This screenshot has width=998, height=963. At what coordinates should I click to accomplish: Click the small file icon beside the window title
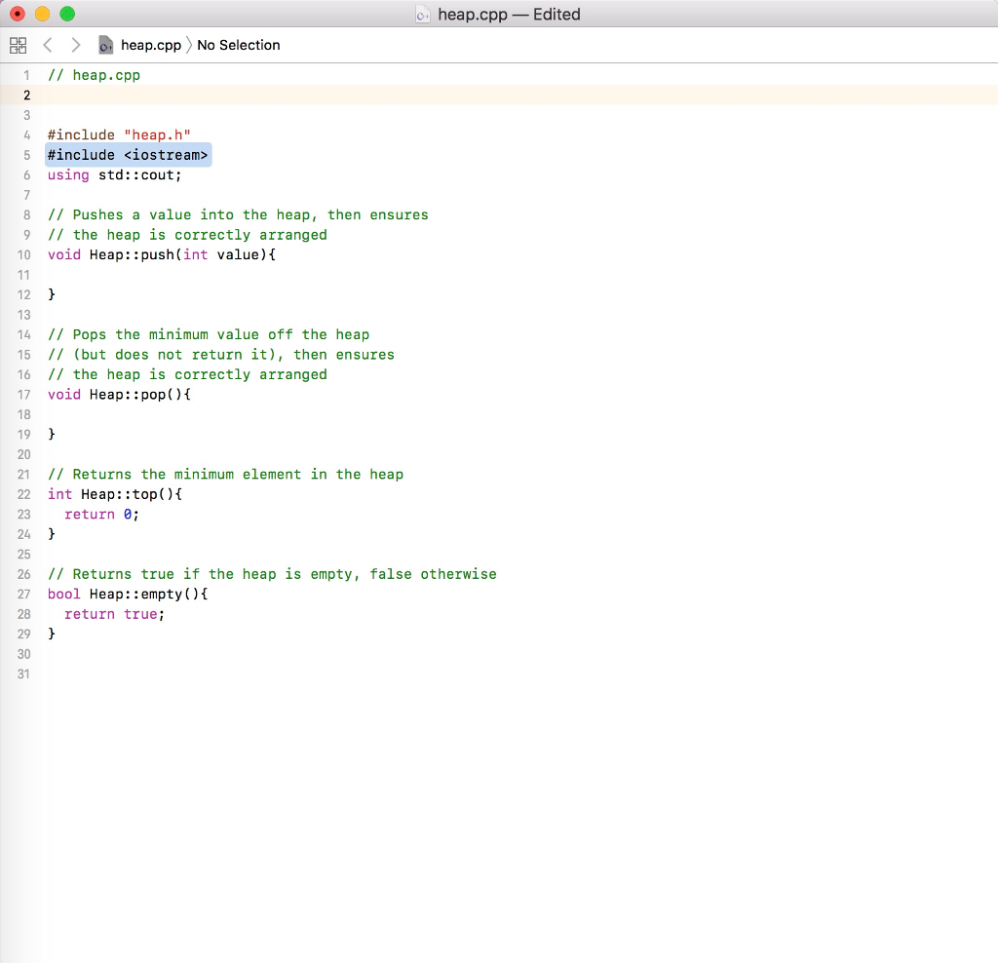click(423, 14)
